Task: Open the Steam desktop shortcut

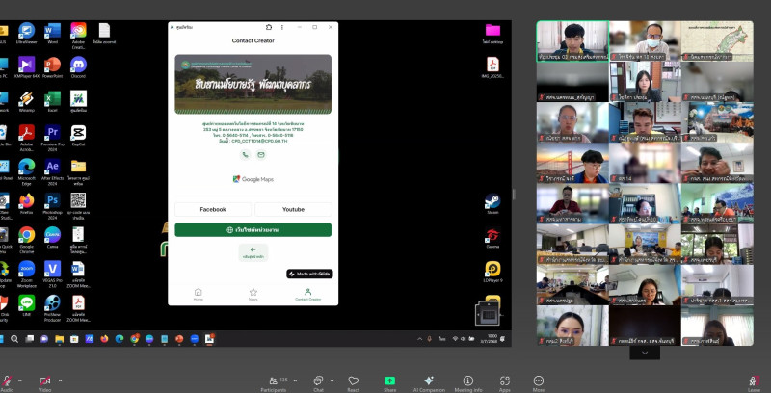Action: pos(492,203)
